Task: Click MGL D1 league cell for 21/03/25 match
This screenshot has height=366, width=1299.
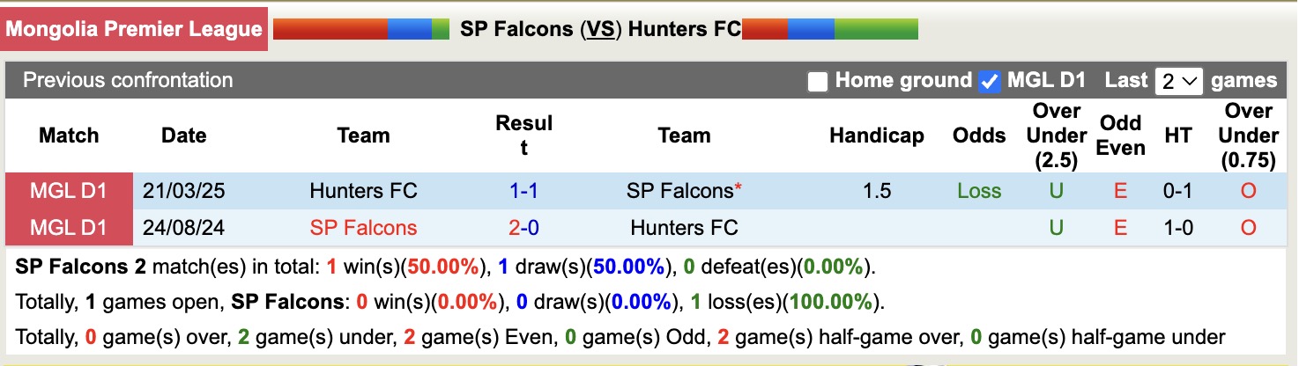Action: point(69,191)
